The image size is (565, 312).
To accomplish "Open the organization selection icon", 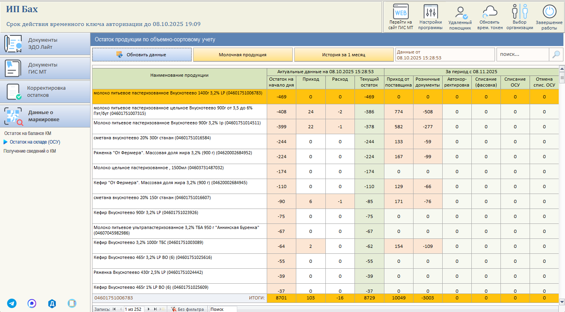I will pos(519,11).
